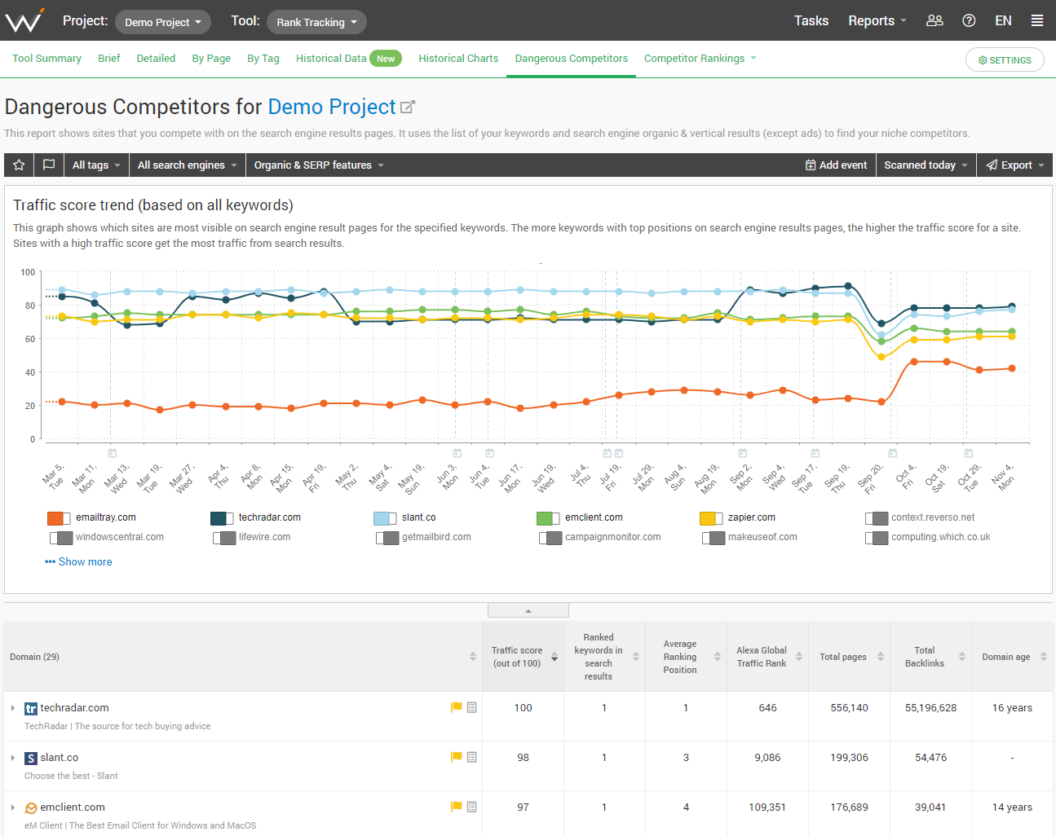Click the flag icon for techradar.com
This screenshot has width=1056, height=836.
tap(457, 707)
